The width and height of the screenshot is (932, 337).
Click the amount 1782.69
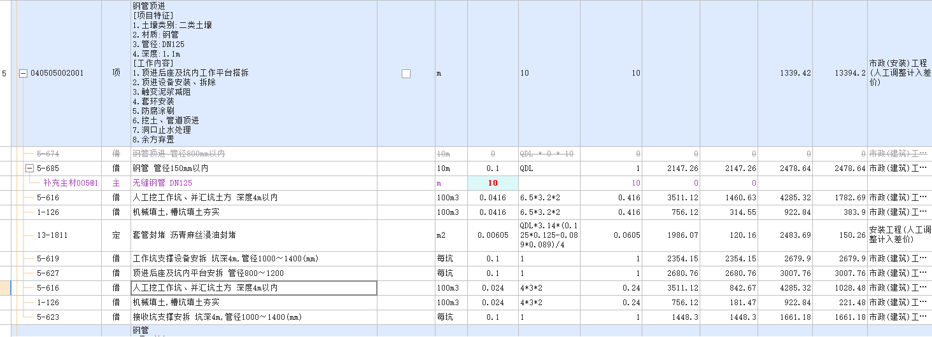click(850, 198)
